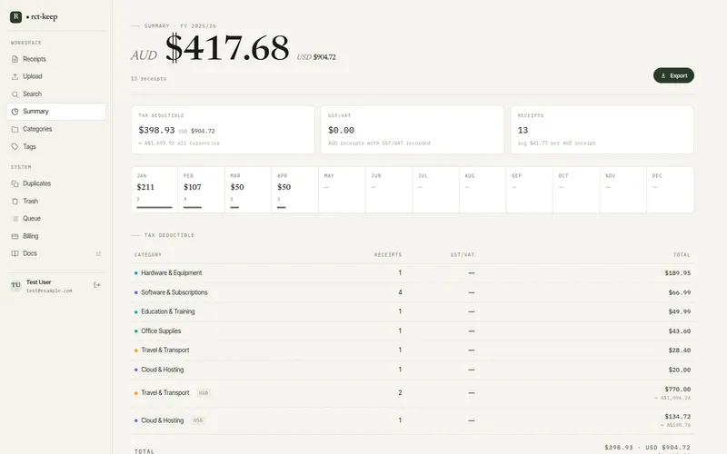Click the rct-keep logo icon
Screen dimensions: 727x454
click(x=15, y=16)
